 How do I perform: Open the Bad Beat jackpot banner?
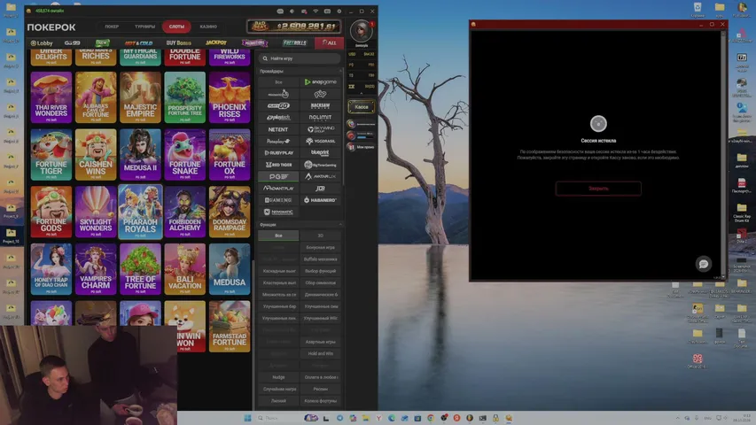tap(293, 26)
